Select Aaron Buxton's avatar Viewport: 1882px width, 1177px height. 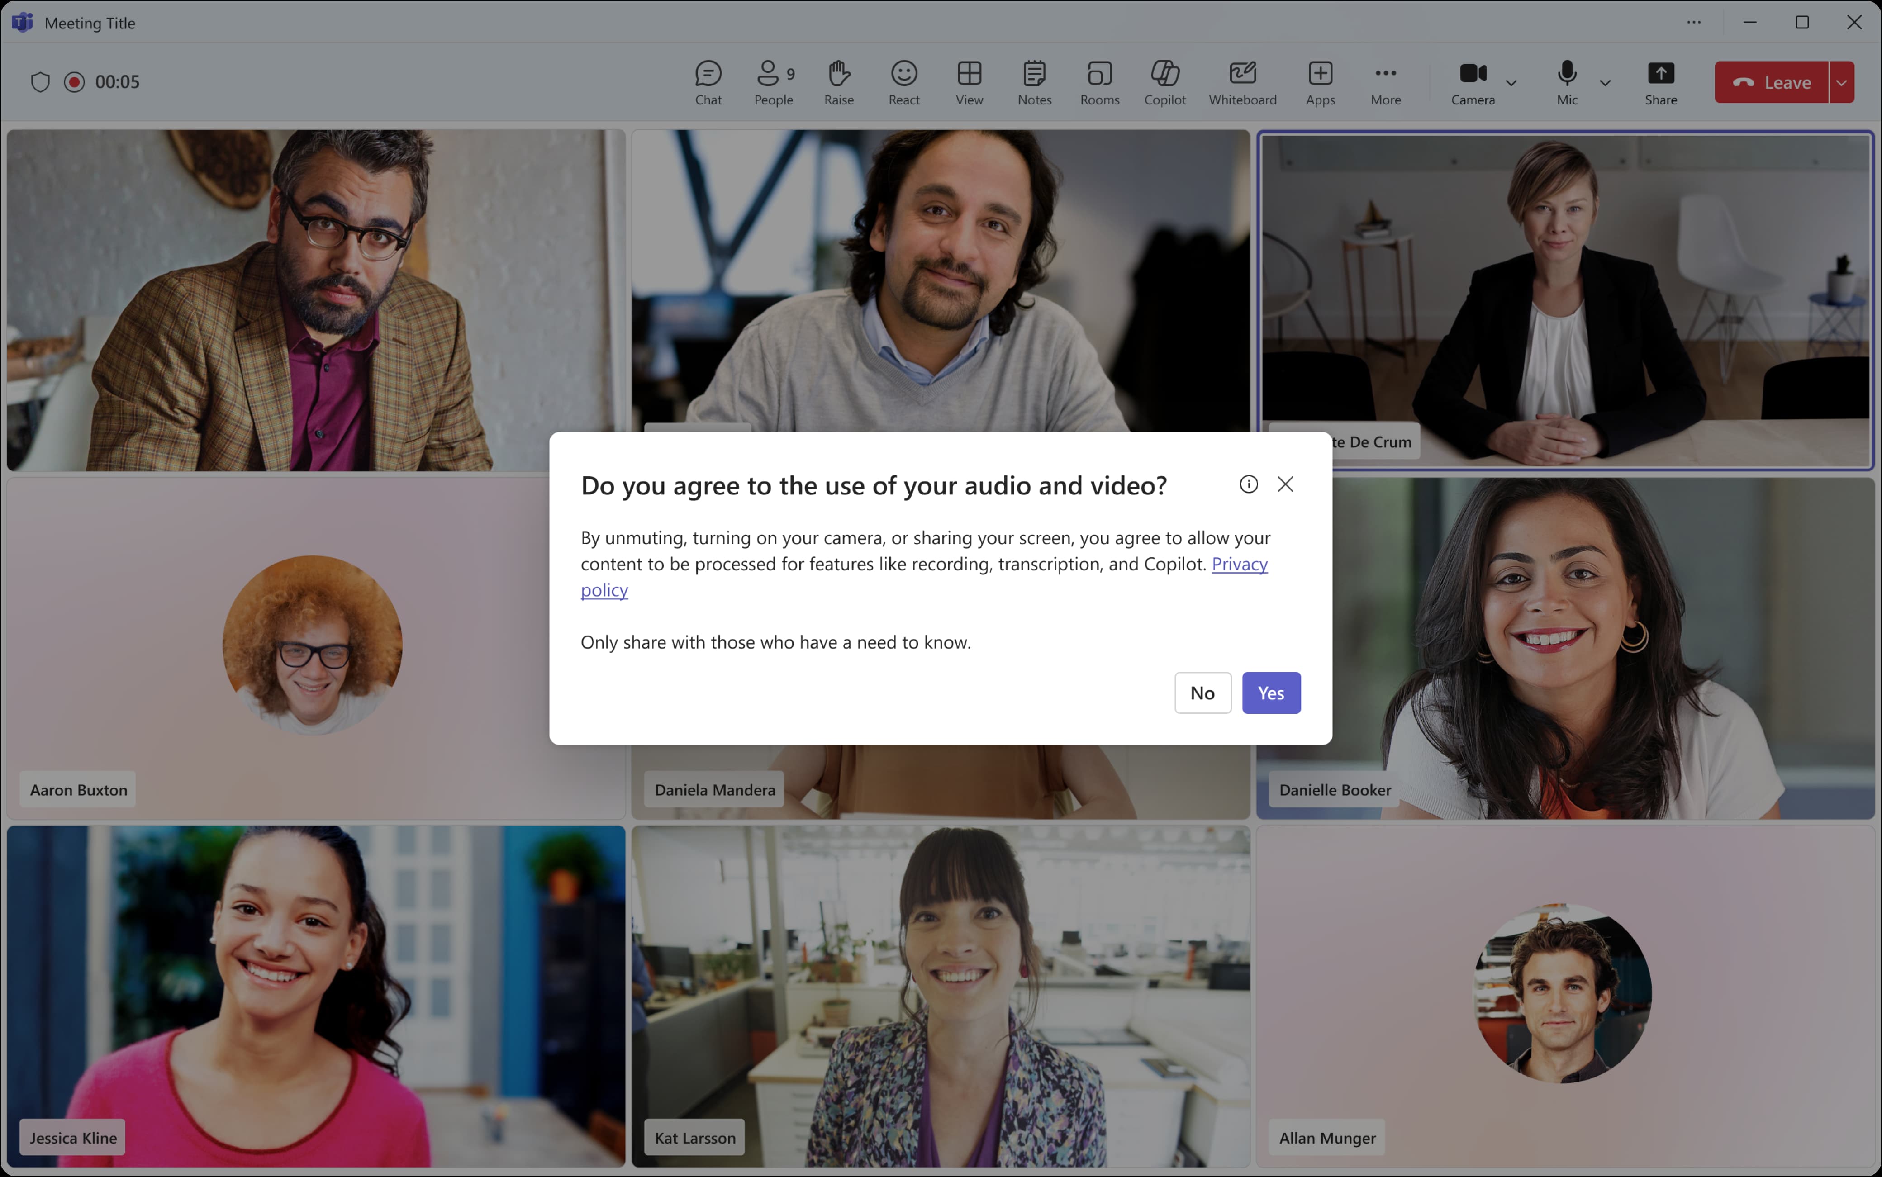312,645
